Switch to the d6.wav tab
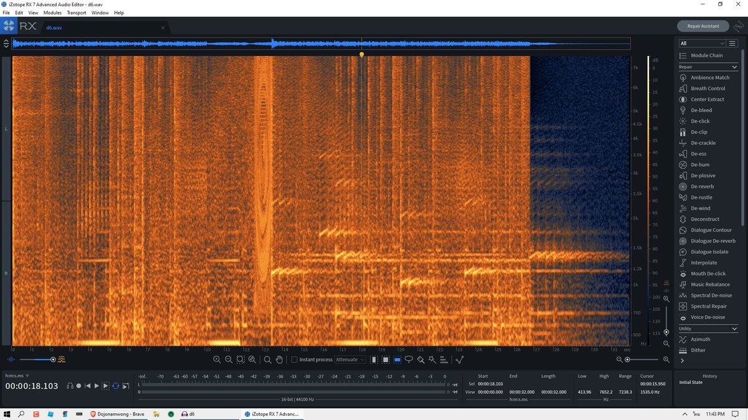The height and width of the screenshot is (420, 748). [54, 27]
